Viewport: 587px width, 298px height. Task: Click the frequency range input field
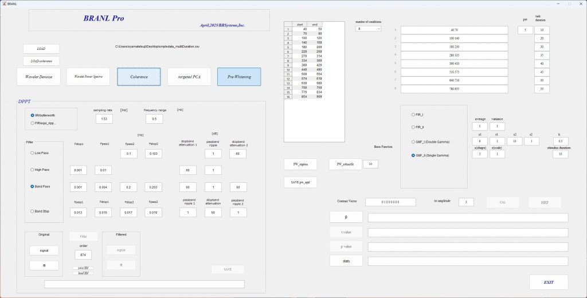tap(154, 119)
